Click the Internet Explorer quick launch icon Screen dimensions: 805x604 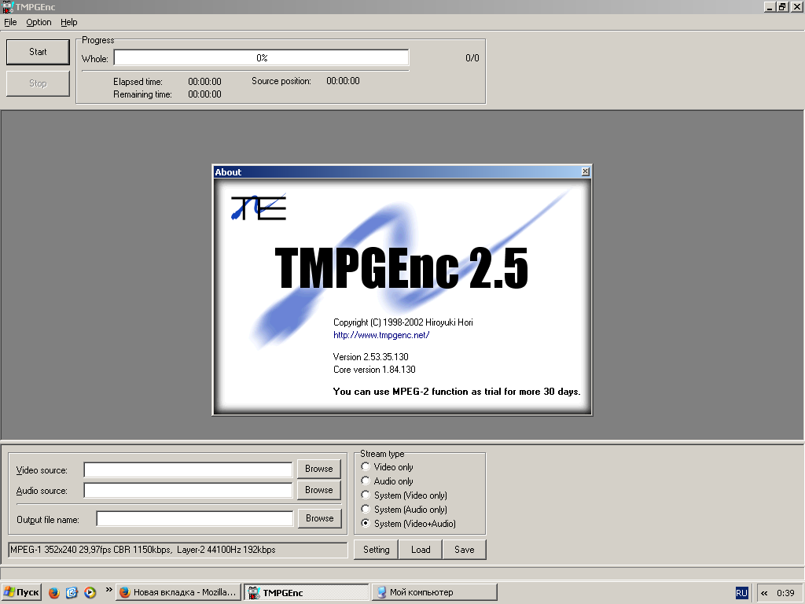(x=72, y=593)
